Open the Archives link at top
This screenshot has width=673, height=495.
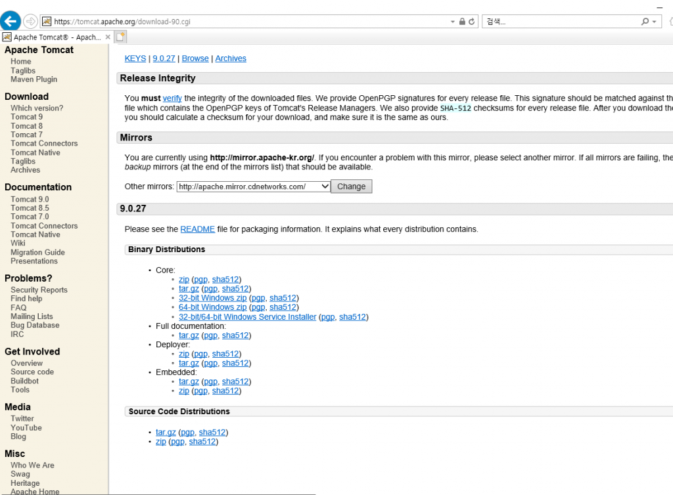point(231,58)
